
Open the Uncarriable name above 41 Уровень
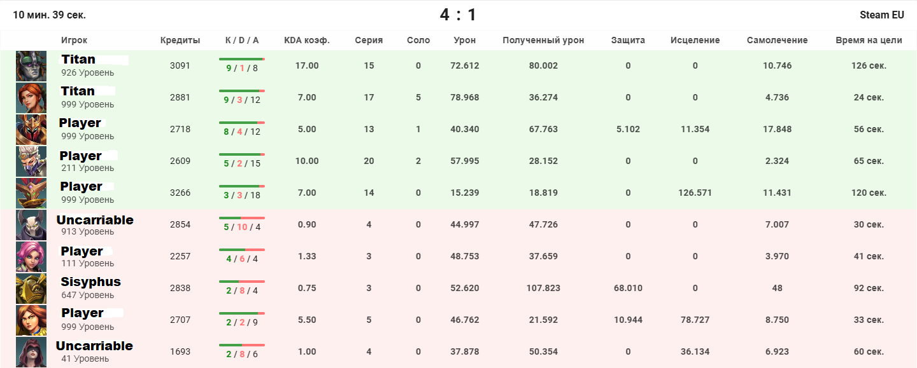click(x=94, y=346)
